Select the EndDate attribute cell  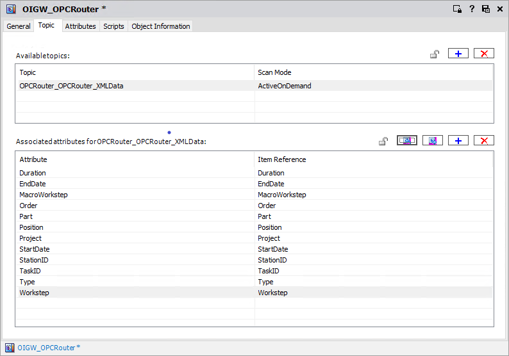click(x=135, y=184)
